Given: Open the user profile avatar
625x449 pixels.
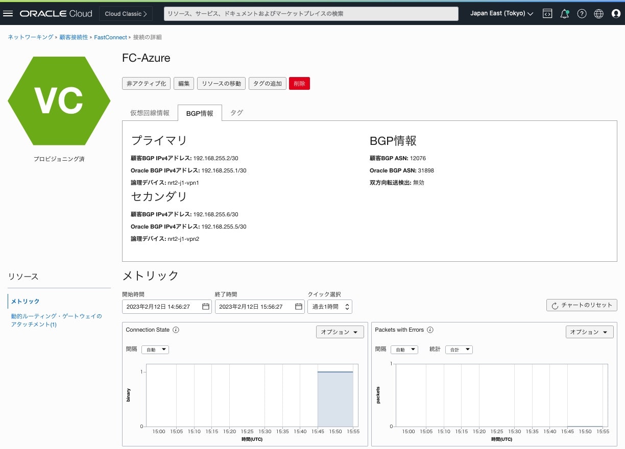Looking at the screenshot, I should 616,14.
